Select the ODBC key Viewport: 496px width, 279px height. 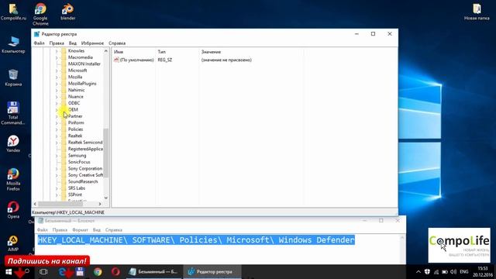(x=74, y=103)
